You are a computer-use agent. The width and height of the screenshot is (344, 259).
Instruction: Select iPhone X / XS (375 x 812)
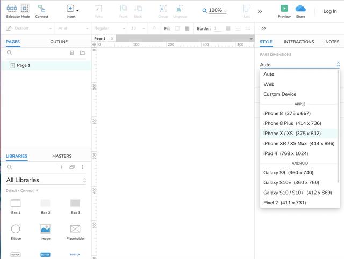pyautogui.click(x=299, y=134)
